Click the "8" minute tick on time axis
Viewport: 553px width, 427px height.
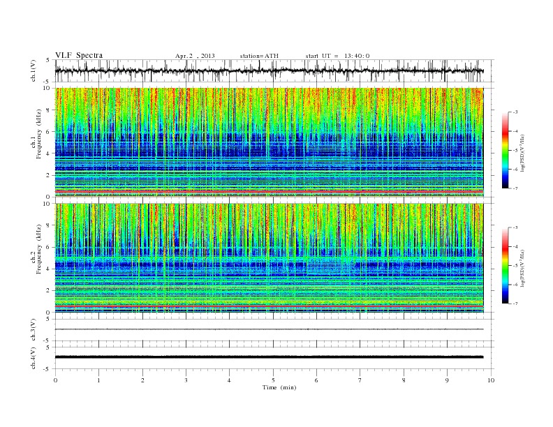click(x=404, y=380)
